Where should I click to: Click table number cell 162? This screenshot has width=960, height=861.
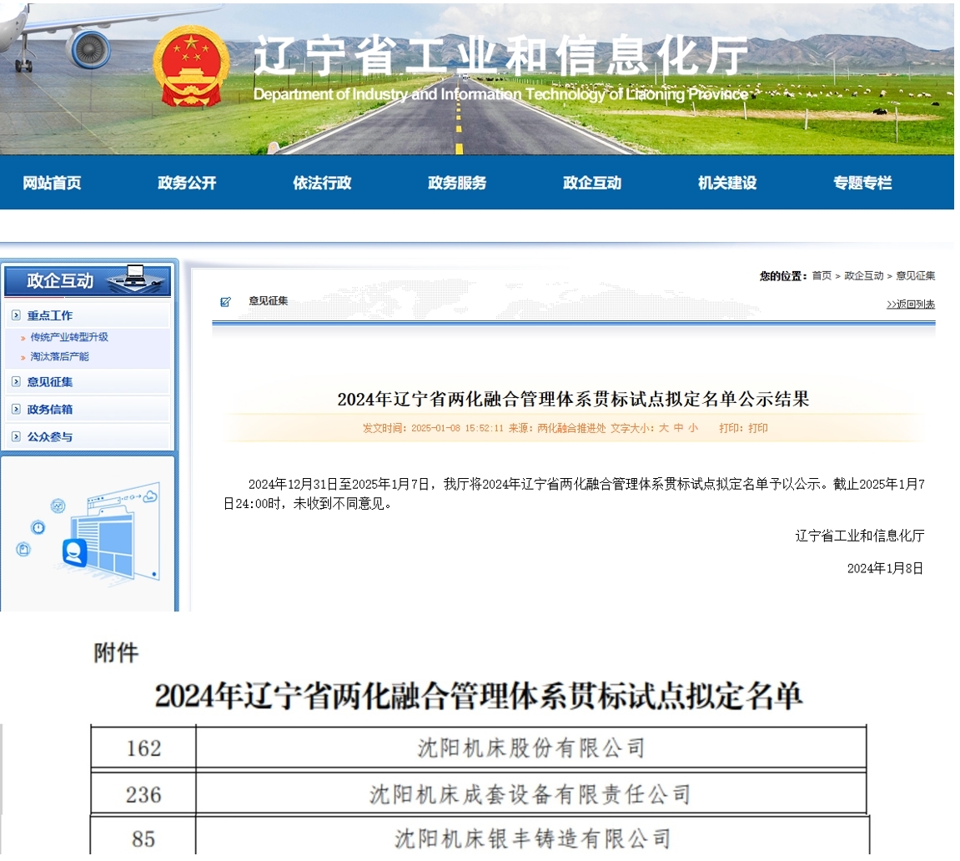[x=144, y=748]
